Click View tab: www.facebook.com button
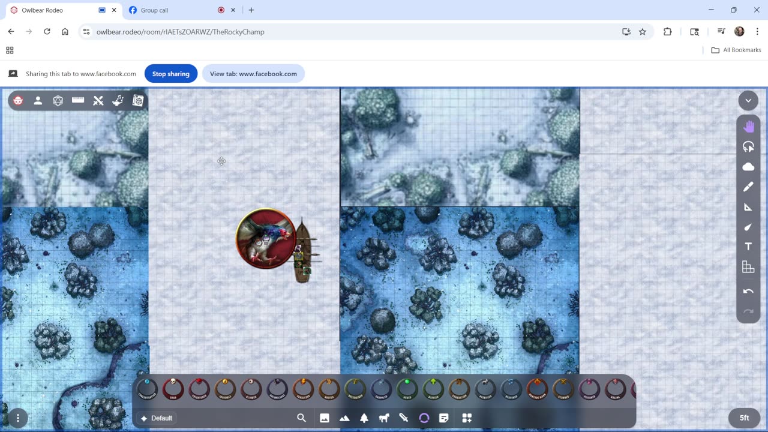Image resolution: width=768 pixels, height=432 pixels. [253, 74]
